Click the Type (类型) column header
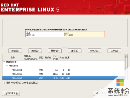 [41, 57]
